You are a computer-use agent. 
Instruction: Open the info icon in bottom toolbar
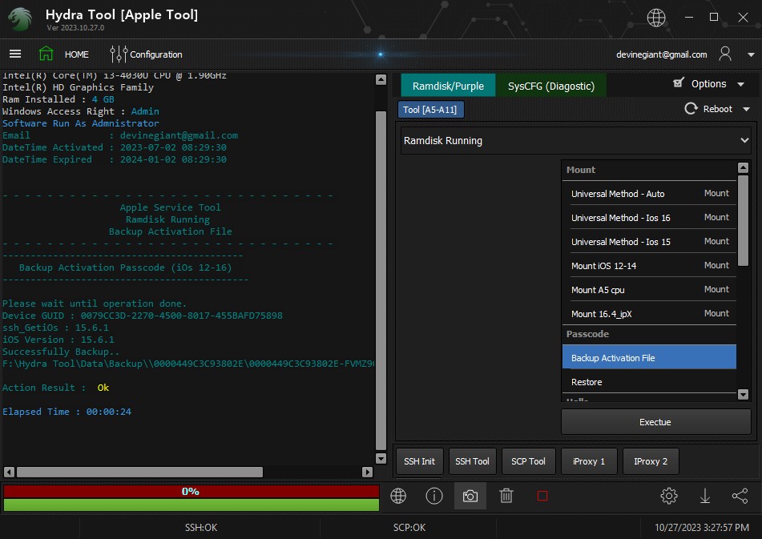point(434,496)
